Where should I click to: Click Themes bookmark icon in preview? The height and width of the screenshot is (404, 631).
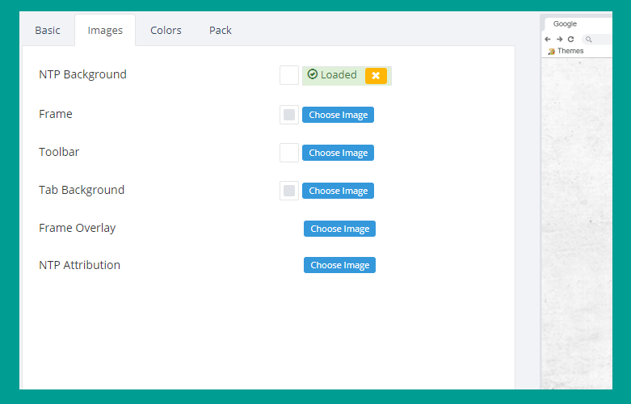pyautogui.click(x=551, y=51)
